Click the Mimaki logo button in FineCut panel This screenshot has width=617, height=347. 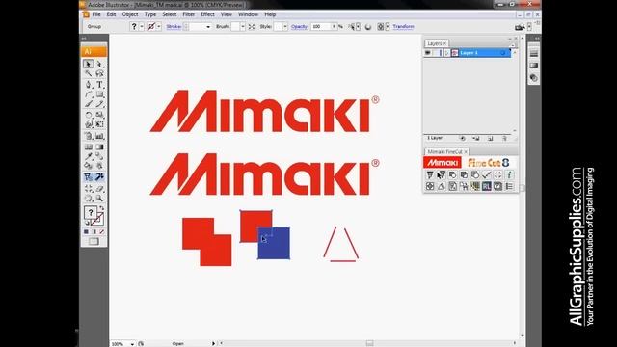coord(442,163)
